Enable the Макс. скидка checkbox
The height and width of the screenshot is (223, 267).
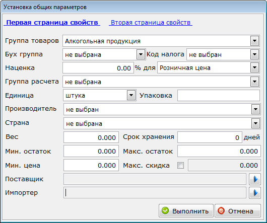point(180,165)
